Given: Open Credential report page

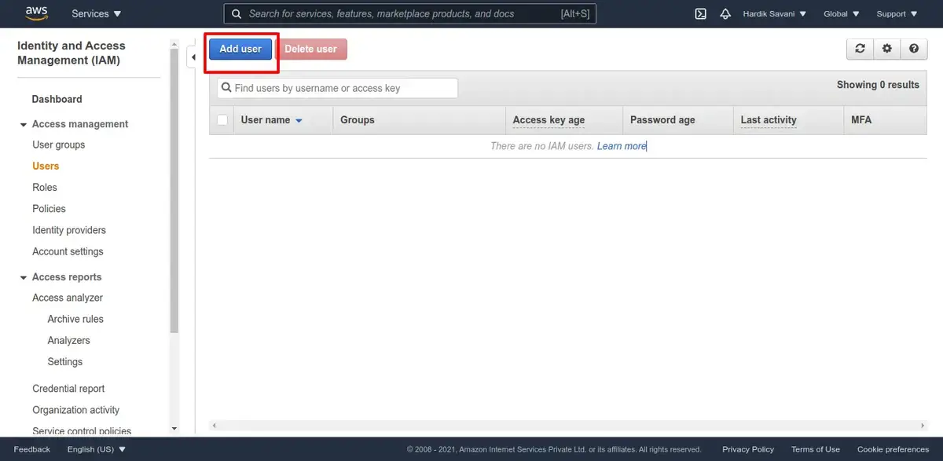Looking at the screenshot, I should coord(68,389).
